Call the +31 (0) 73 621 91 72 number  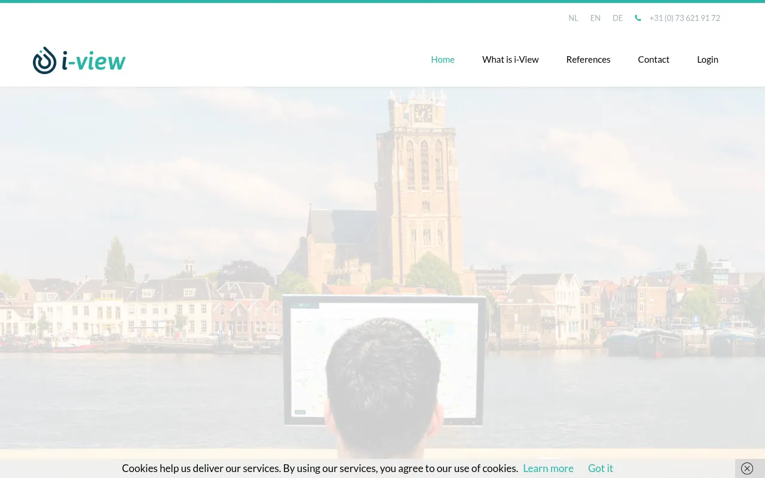tap(685, 18)
